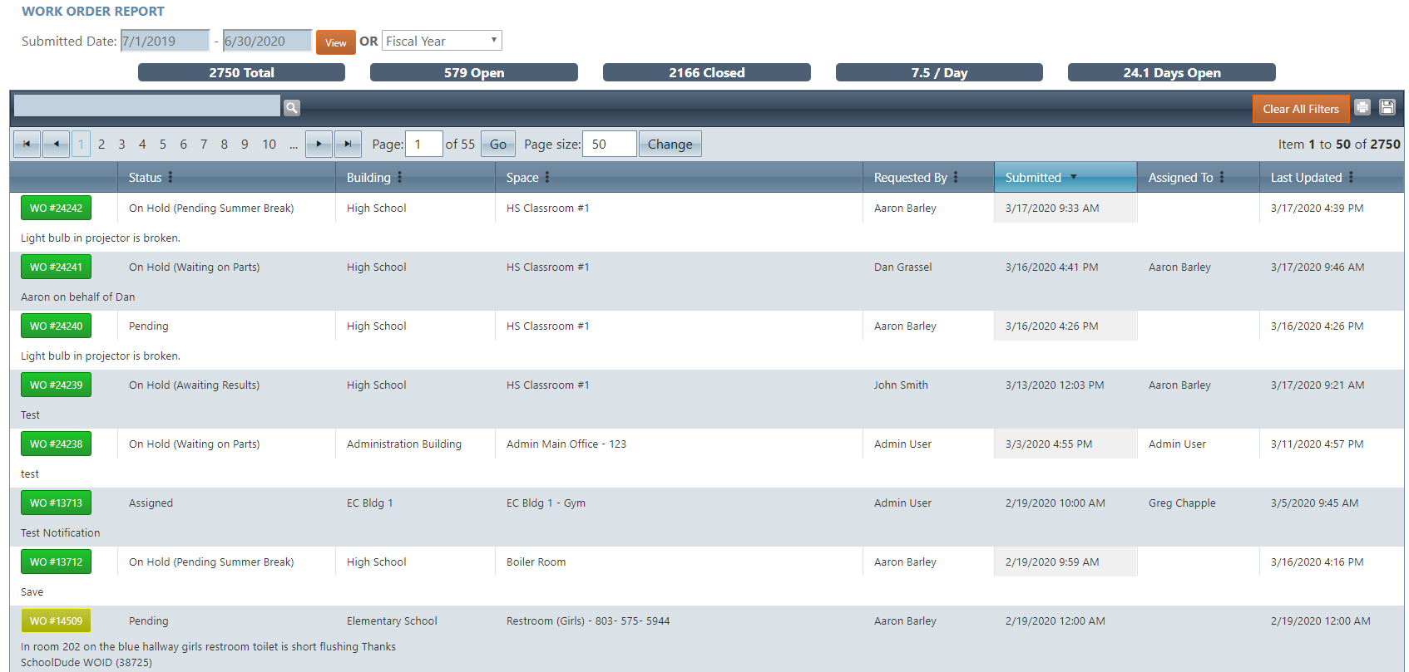Open work order WO #14509
Image resolution: width=1409 pixels, height=672 pixels.
tap(57, 620)
